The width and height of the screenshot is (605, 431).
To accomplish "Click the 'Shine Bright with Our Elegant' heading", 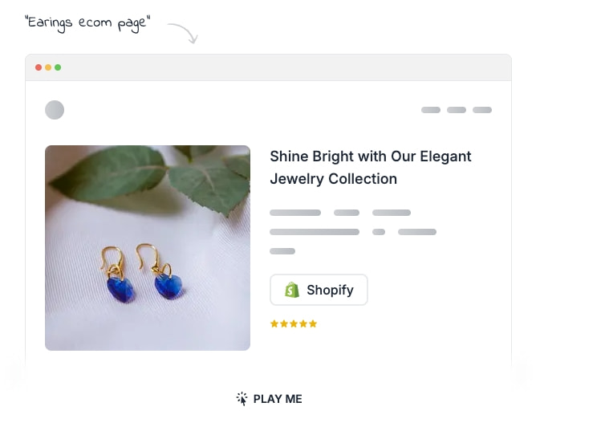I will coord(371,157).
